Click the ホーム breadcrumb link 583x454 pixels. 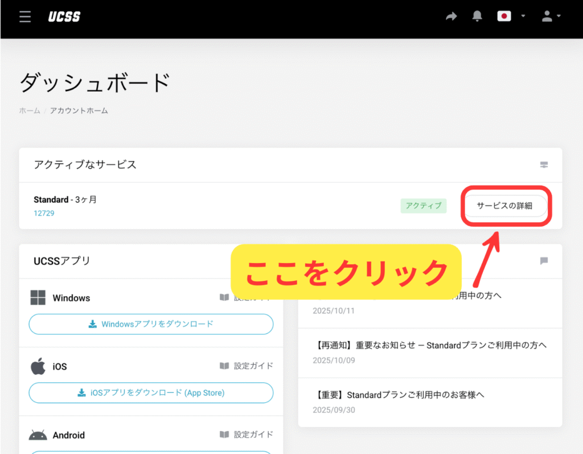pyautogui.click(x=30, y=111)
